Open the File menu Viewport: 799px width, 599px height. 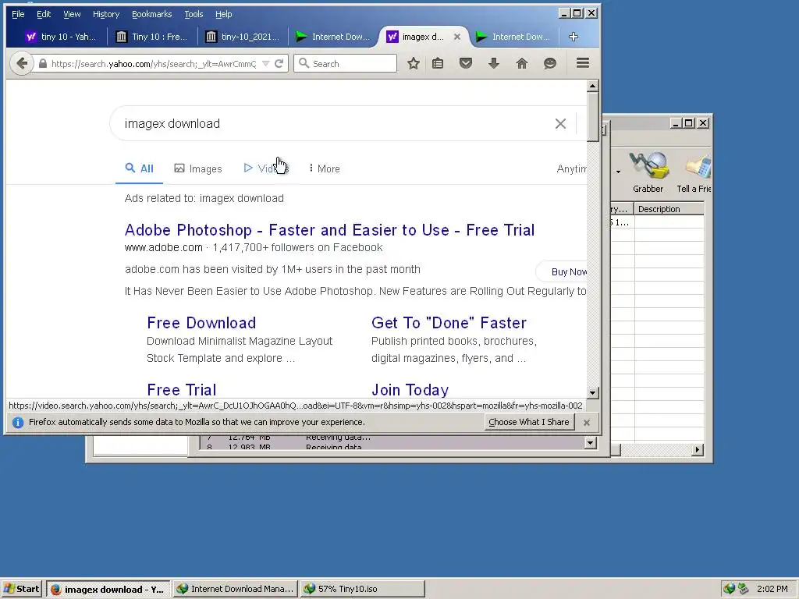[18, 14]
